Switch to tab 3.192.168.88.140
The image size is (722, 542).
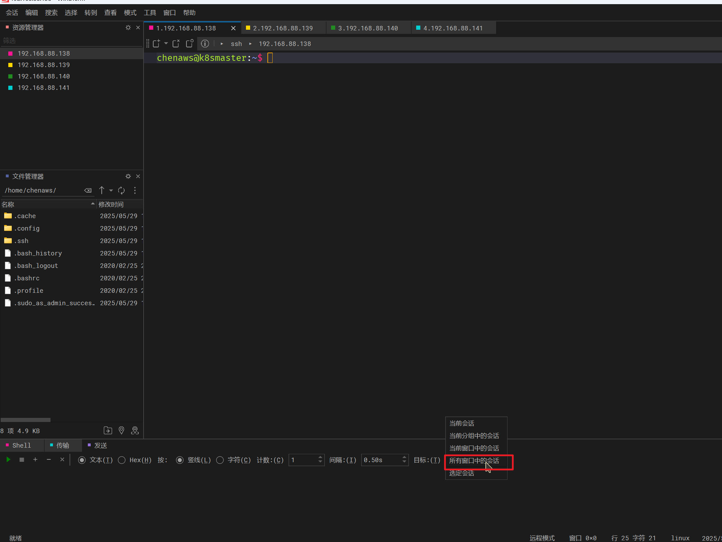368,28
